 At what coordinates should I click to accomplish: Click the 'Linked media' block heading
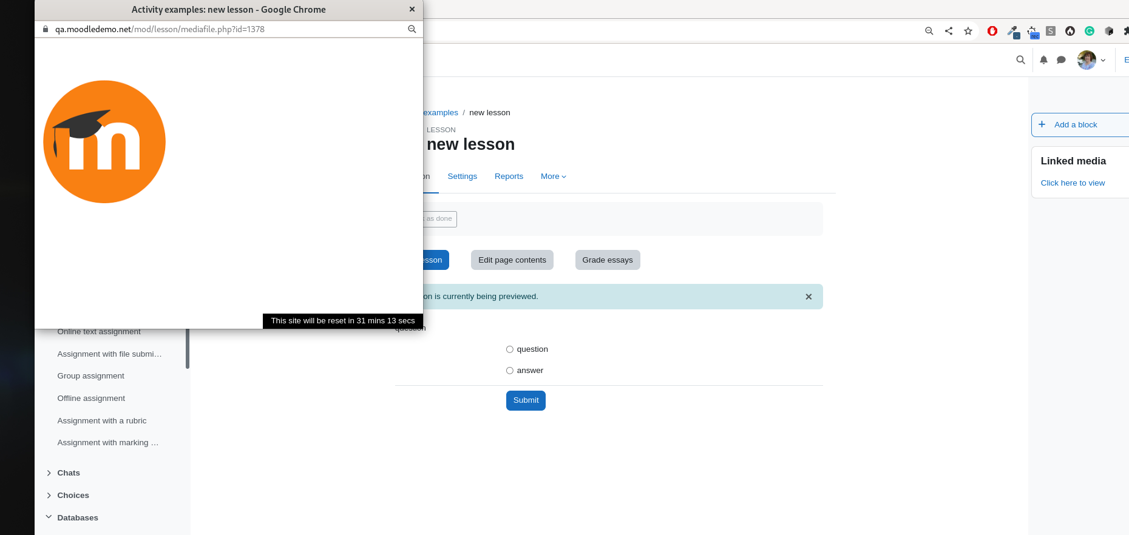pyautogui.click(x=1073, y=161)
